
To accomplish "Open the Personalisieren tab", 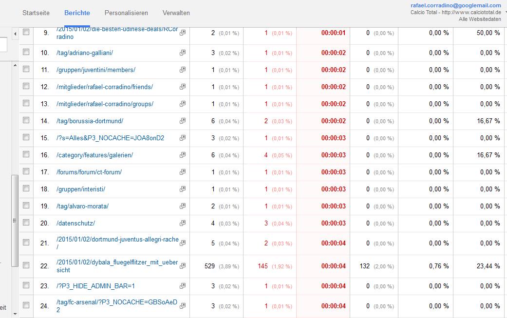I will [126, 13].
